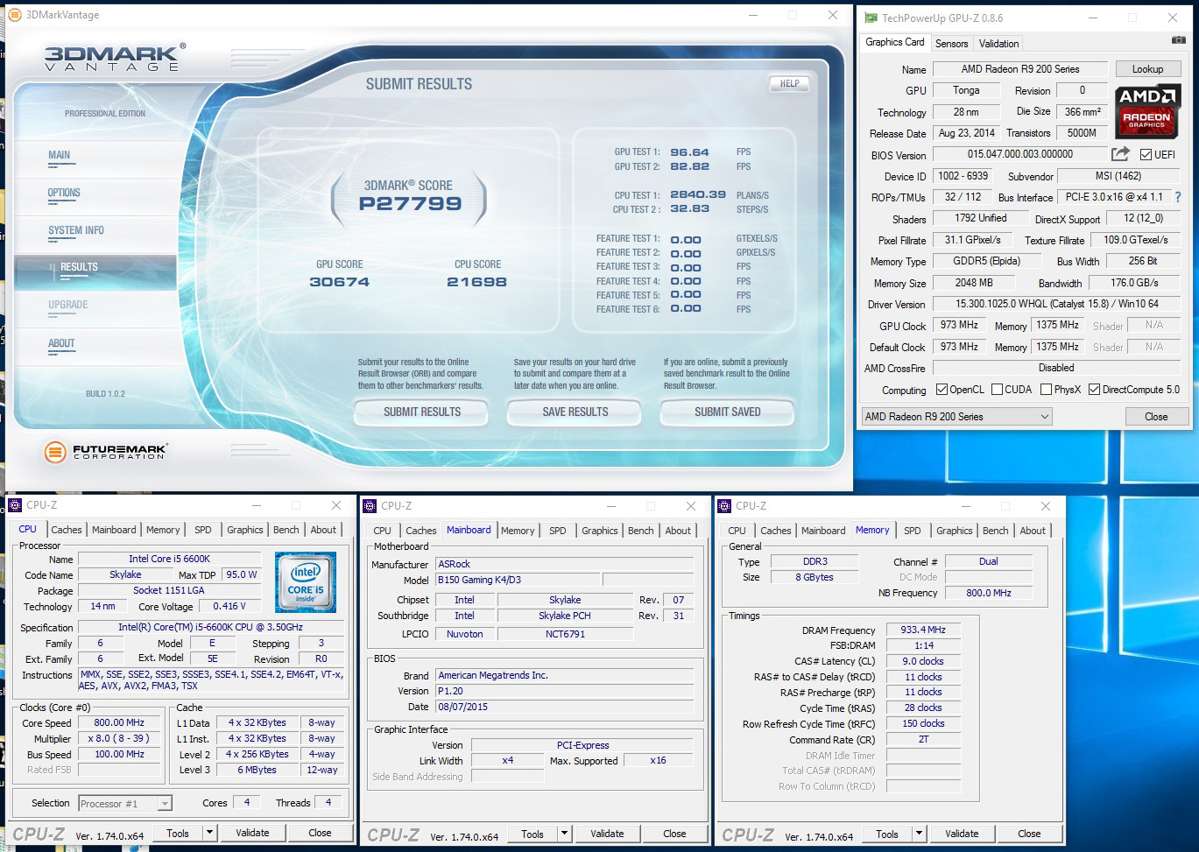Screen dimensions: 1199x852
Task: Click title bar icon of CPU-Z Processor window
Action: 15,505
